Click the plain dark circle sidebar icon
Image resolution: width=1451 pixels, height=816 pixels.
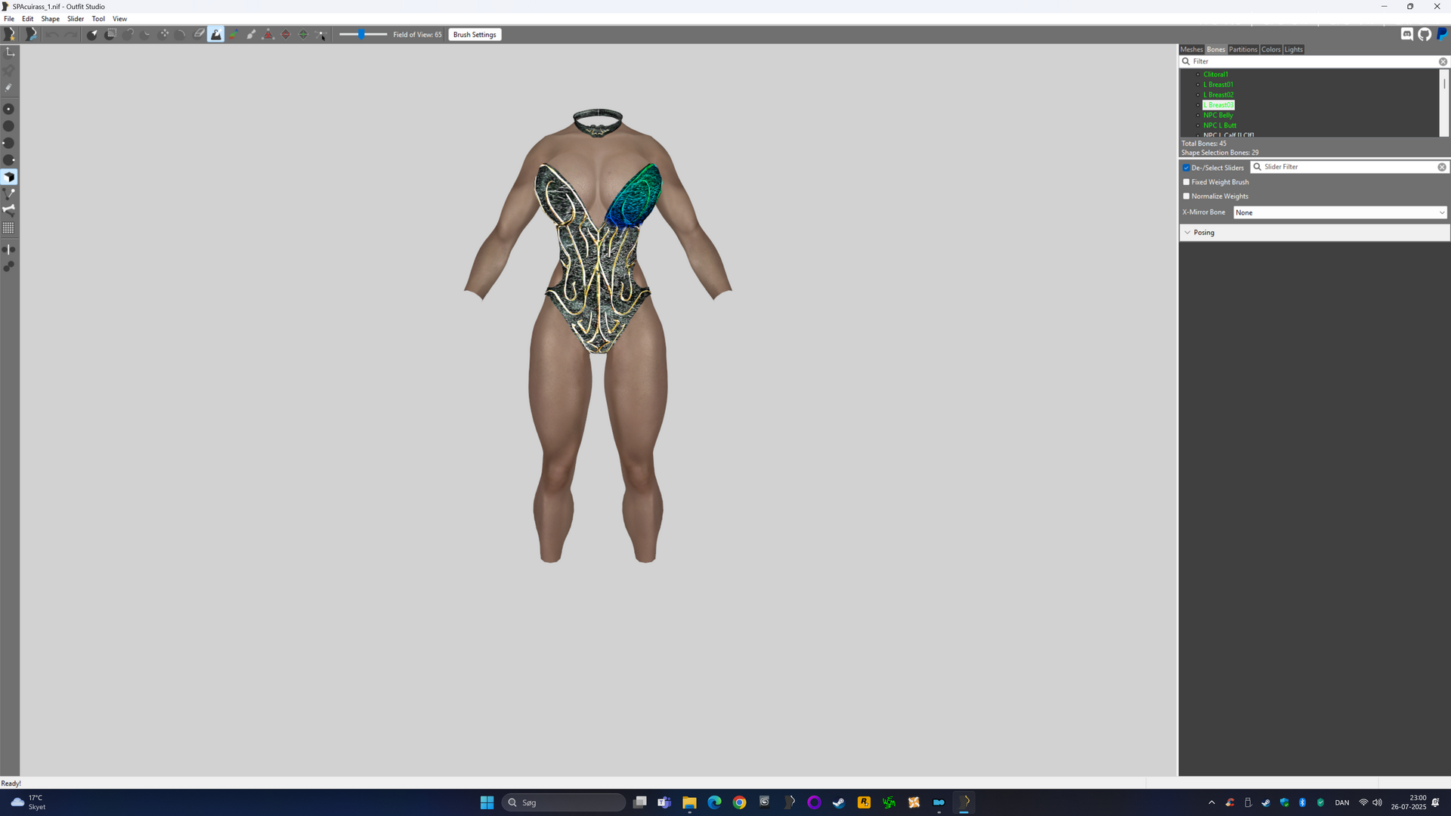(x=9, y=126)
